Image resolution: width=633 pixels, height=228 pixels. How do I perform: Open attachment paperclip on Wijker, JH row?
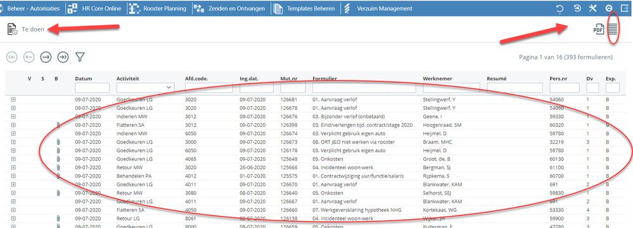[58, 219]
